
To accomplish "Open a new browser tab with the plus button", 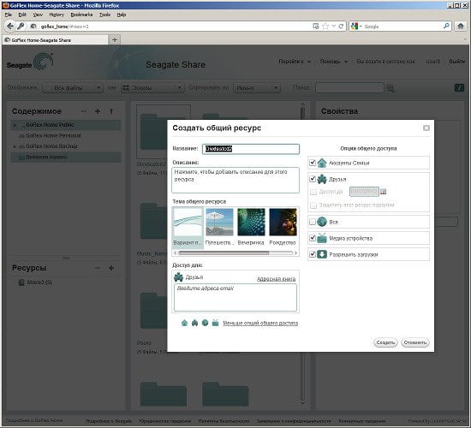I will coord(115,39).
